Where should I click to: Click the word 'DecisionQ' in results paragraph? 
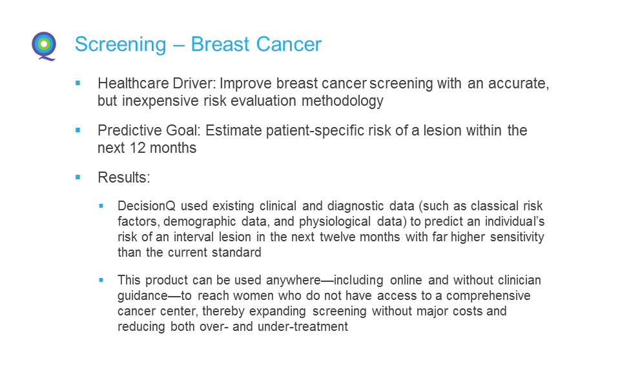click(147, 206)
